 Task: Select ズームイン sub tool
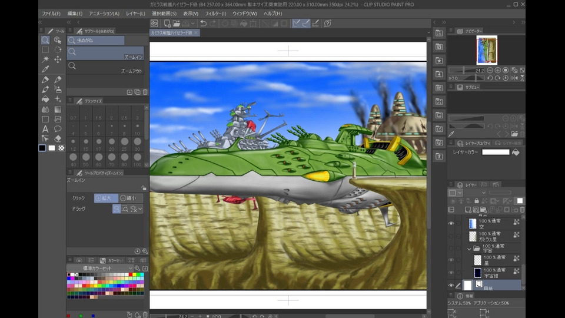pyautogui.click(x=105, y=53)
